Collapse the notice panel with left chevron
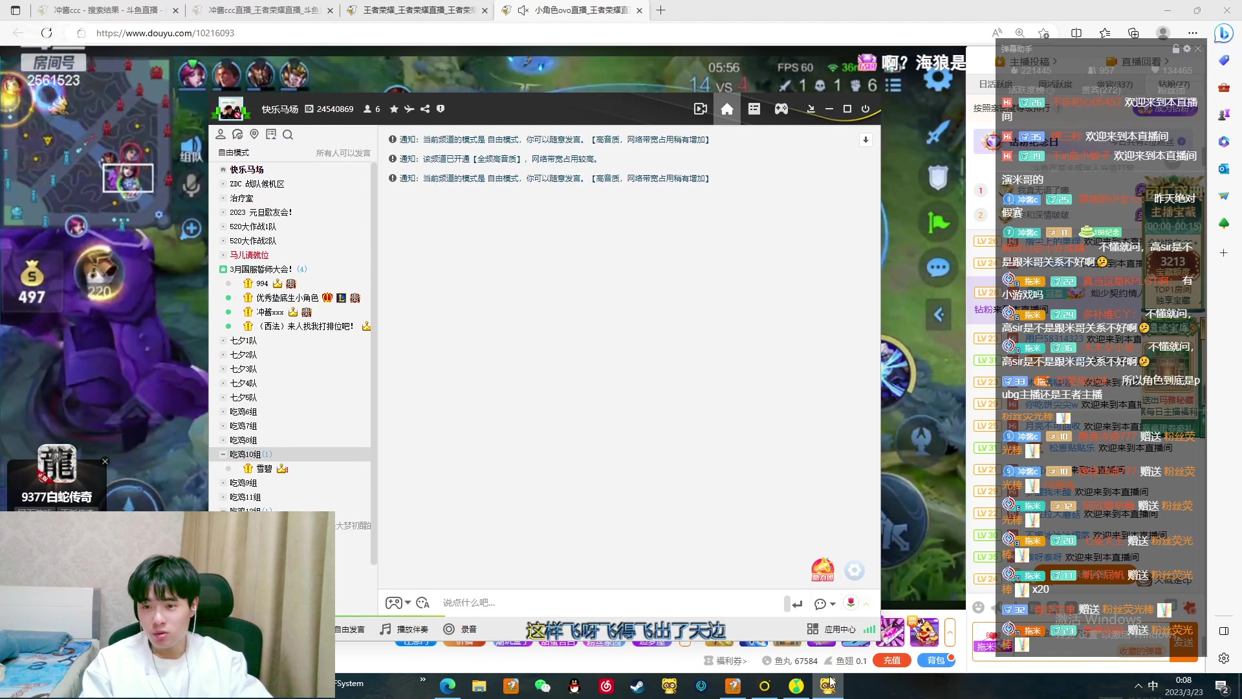Viewport: 1242px width, 699px height. [x=939, y=315]
